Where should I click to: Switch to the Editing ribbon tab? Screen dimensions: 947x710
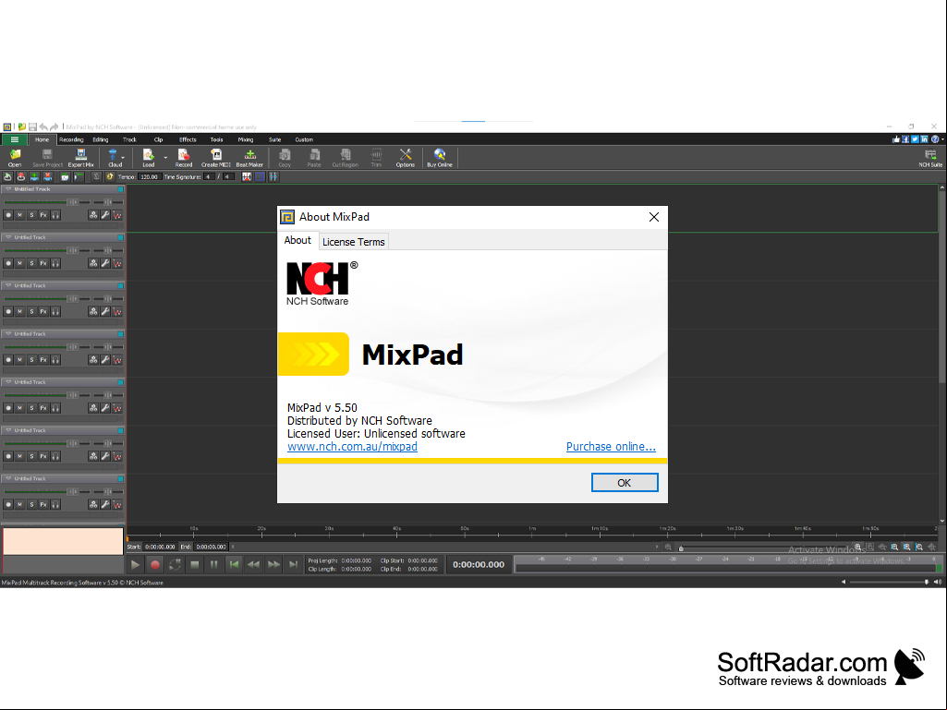point(101,139)
